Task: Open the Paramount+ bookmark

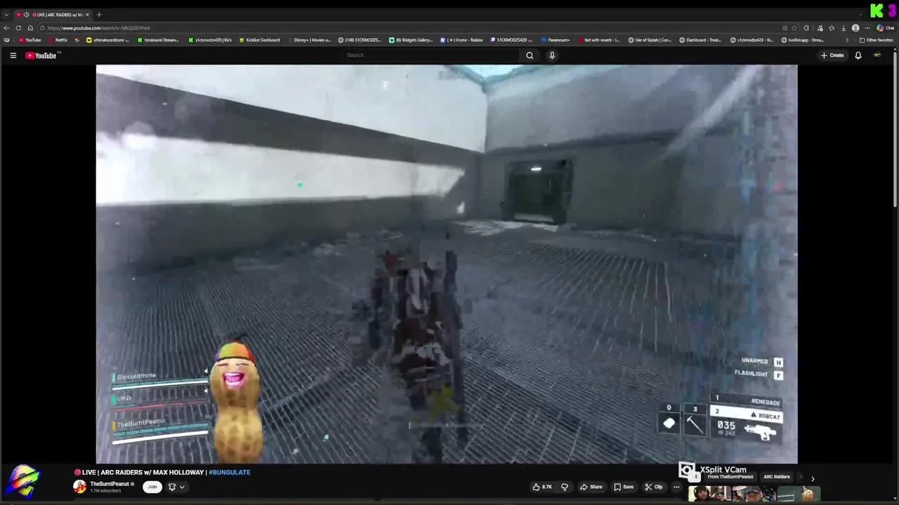Action: (555, 40)
